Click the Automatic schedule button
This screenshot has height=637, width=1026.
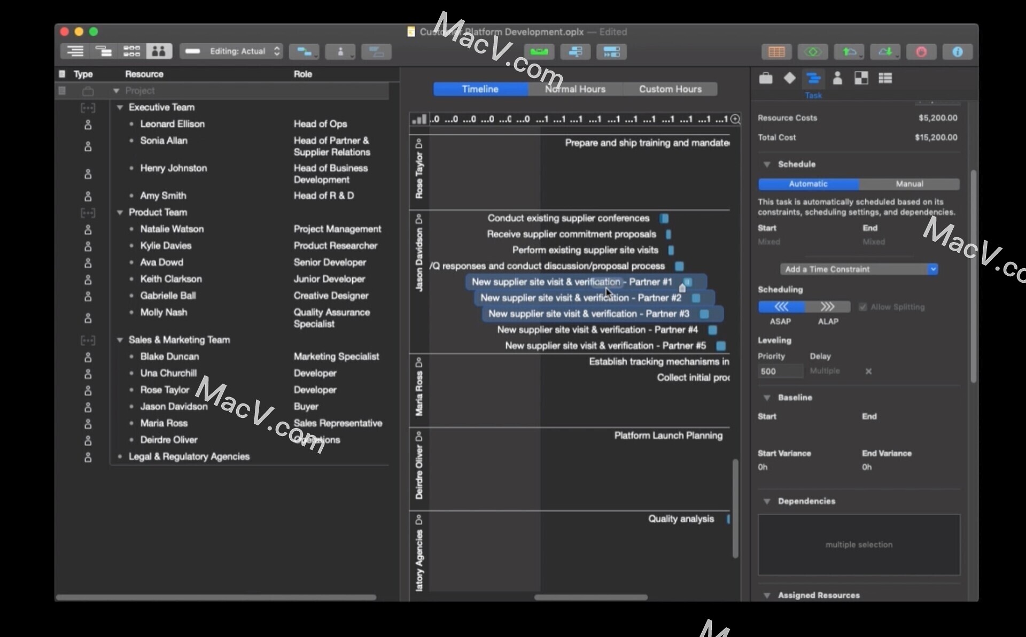coord(809,184)
